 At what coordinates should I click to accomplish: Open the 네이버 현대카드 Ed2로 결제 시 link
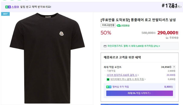click(x=122, y=75)
